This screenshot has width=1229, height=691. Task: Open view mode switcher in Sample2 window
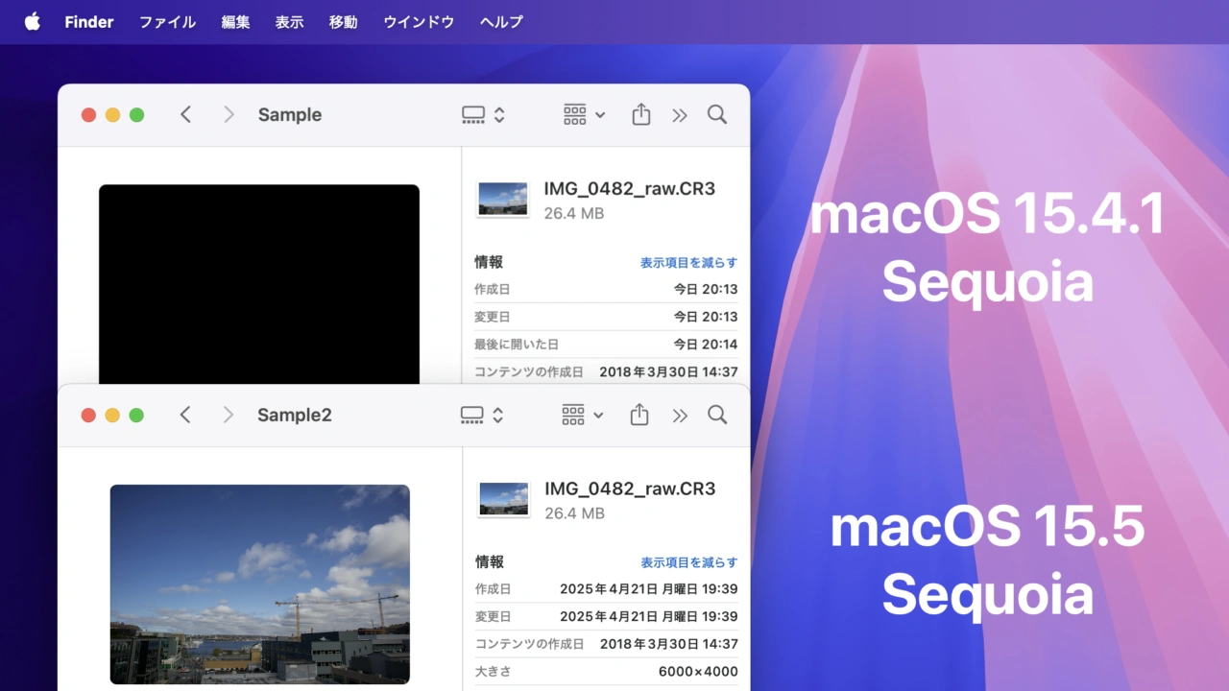click(482, 415)
